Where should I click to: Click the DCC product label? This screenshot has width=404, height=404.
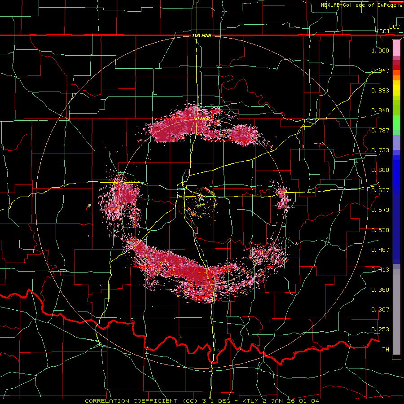pos(394,27)
